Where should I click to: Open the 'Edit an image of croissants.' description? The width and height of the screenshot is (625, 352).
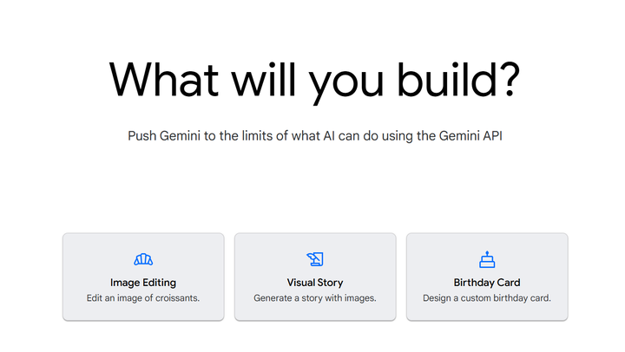pyautogui.click(x=143, y=298)
